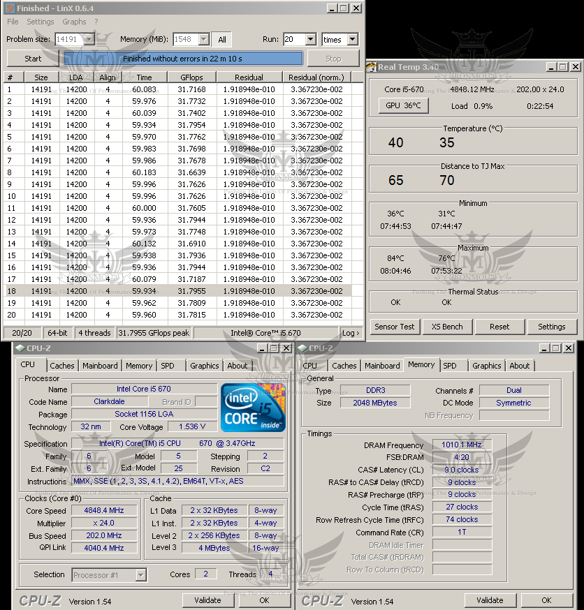Click the CAS# Latency 9.0 clocks value
This screenshot has height=610, width=584.
pos(462,470)
